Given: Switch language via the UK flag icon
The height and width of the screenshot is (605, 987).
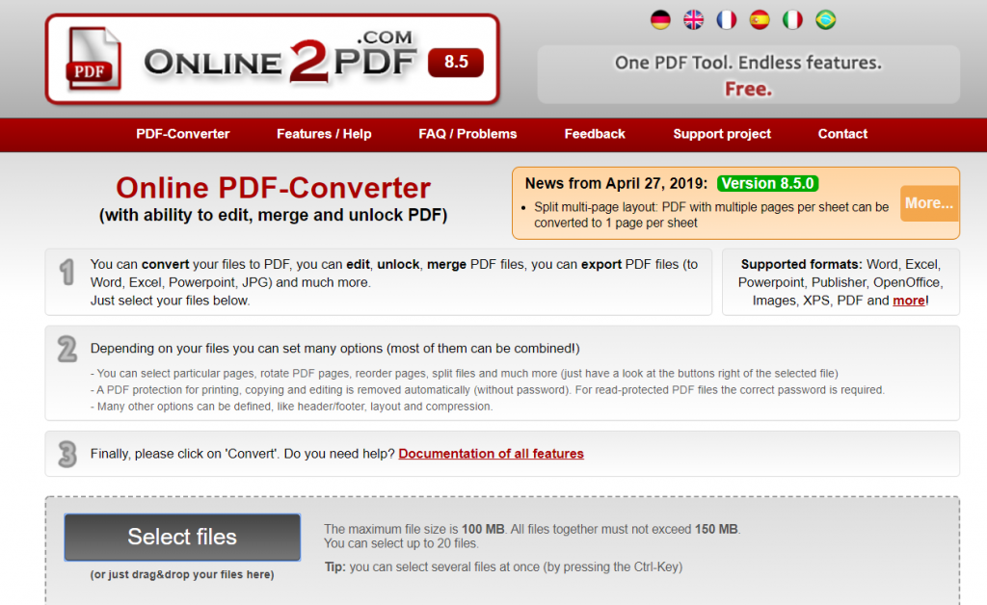Looking at the screenshot, I should (x=694, y=20).
